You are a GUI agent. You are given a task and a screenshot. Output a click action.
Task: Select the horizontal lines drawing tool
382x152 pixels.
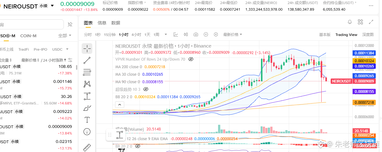click(x=87, y=72)
